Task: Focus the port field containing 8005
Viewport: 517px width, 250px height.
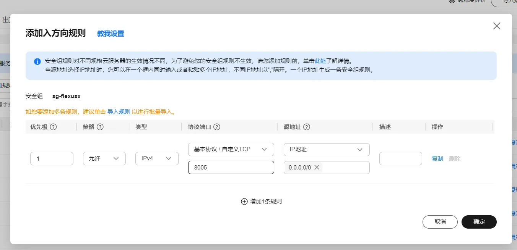Action: 231,168
